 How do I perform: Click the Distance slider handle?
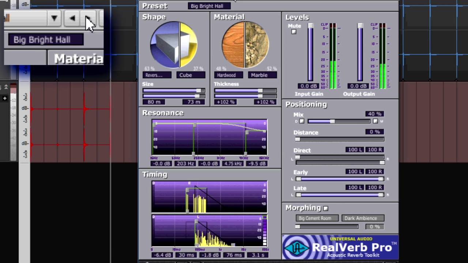click(298, 139)
